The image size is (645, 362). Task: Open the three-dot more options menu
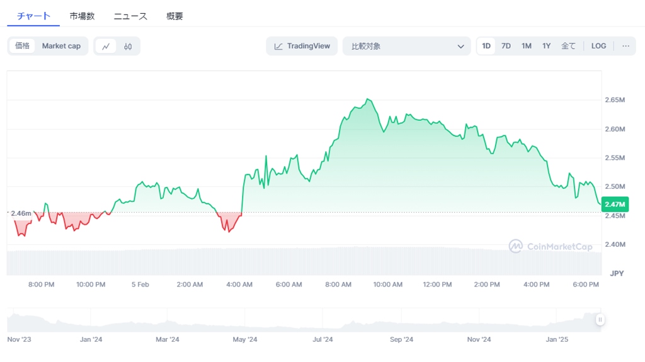(625, 46)
